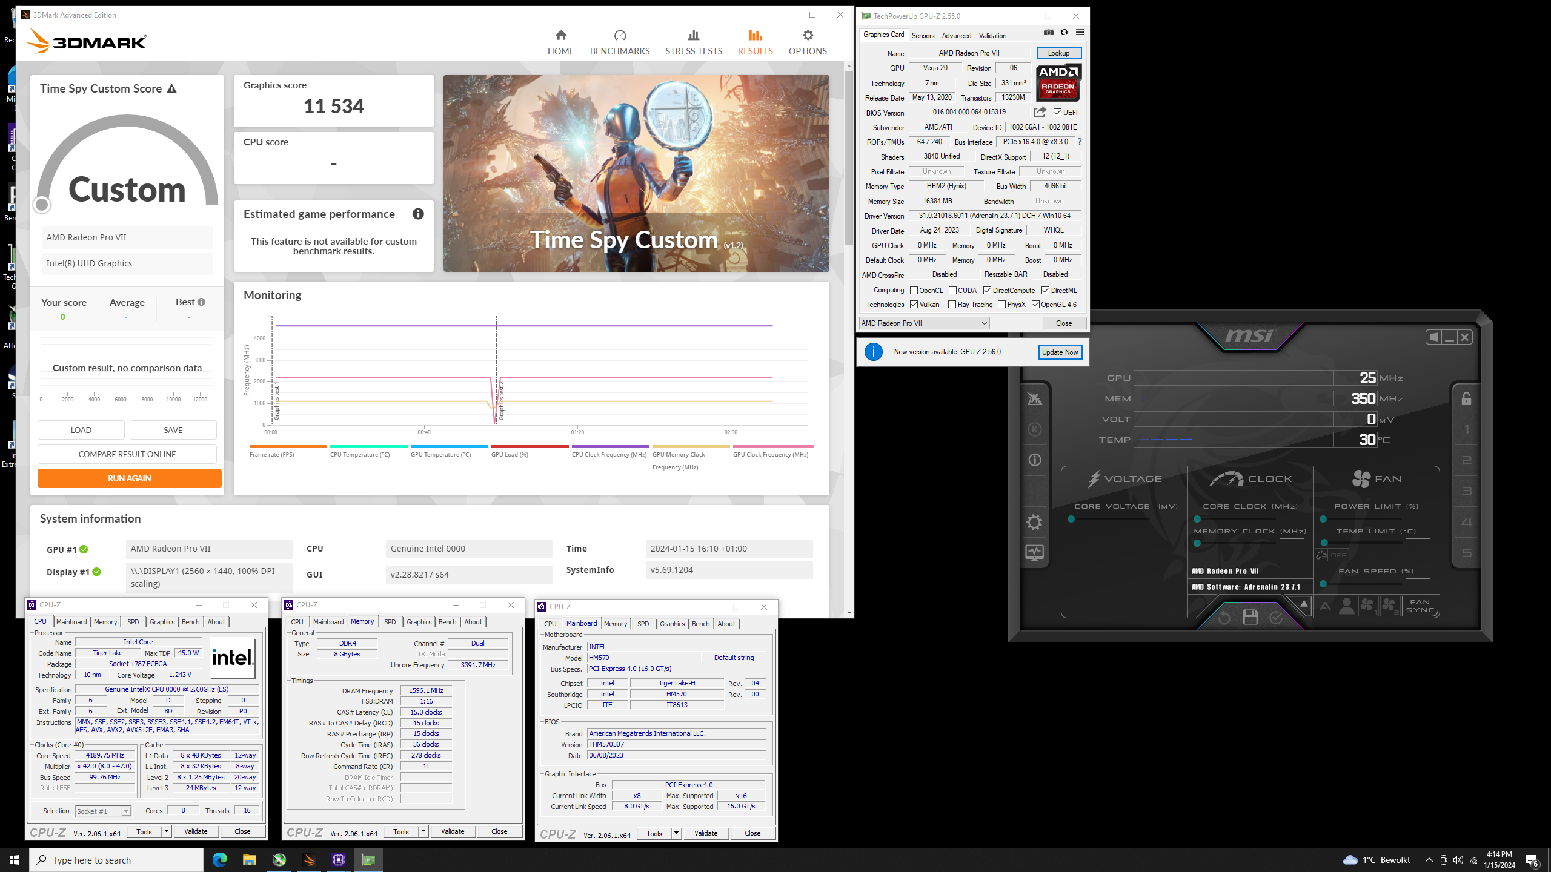Toggle PhysX checkbox in GPU-Z
The height and width of the screenshot is (872, 1551).
pyautogui.click(x=1001, y=305)
